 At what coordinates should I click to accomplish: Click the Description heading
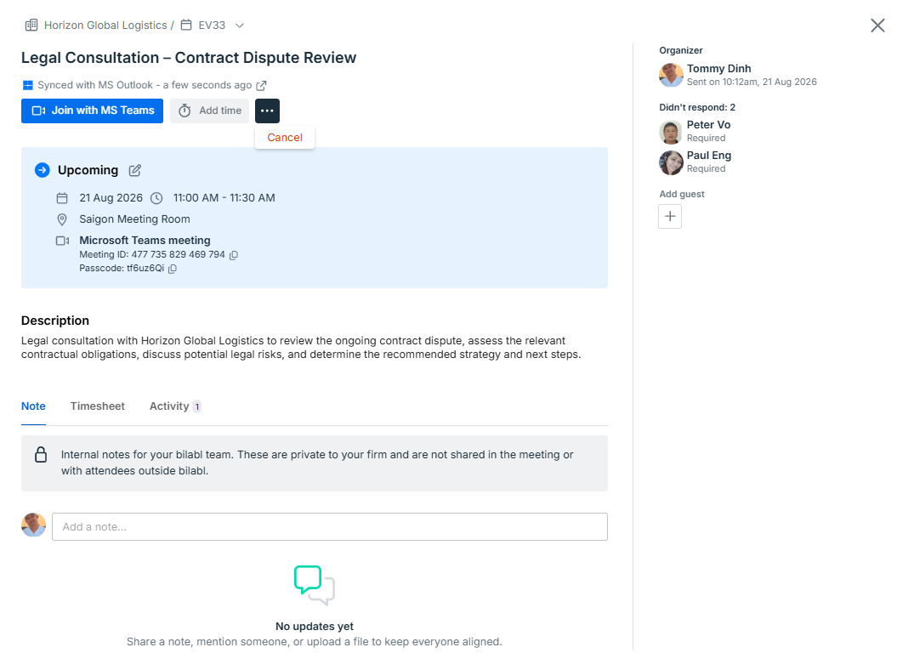coord(55,321)
